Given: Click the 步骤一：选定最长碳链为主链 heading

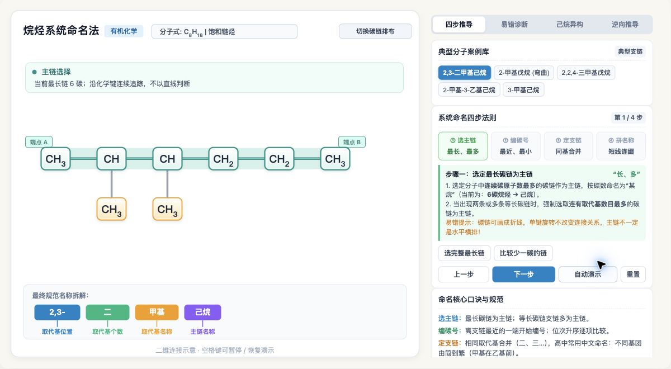Looking at the screenshot, I should pos(489,174).
